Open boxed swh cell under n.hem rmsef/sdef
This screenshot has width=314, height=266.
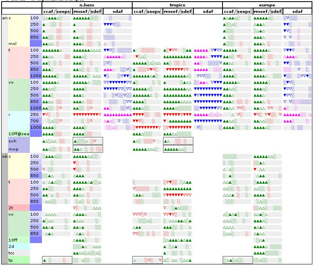coord(88,141)
